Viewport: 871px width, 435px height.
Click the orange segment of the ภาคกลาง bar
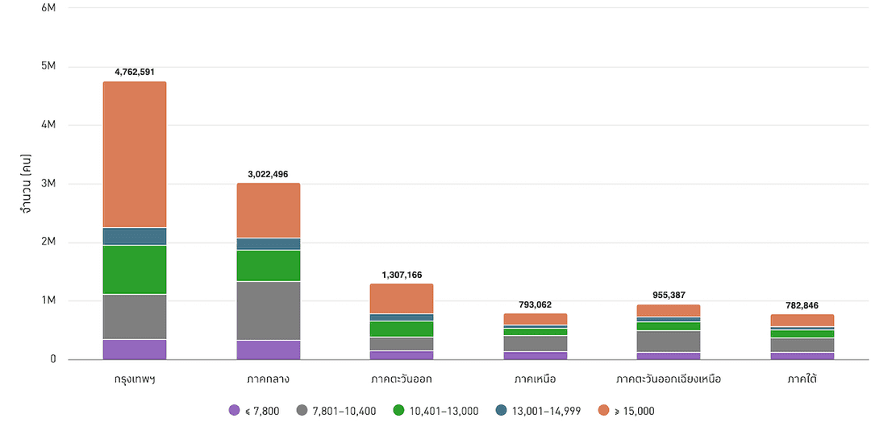(269, 210)
